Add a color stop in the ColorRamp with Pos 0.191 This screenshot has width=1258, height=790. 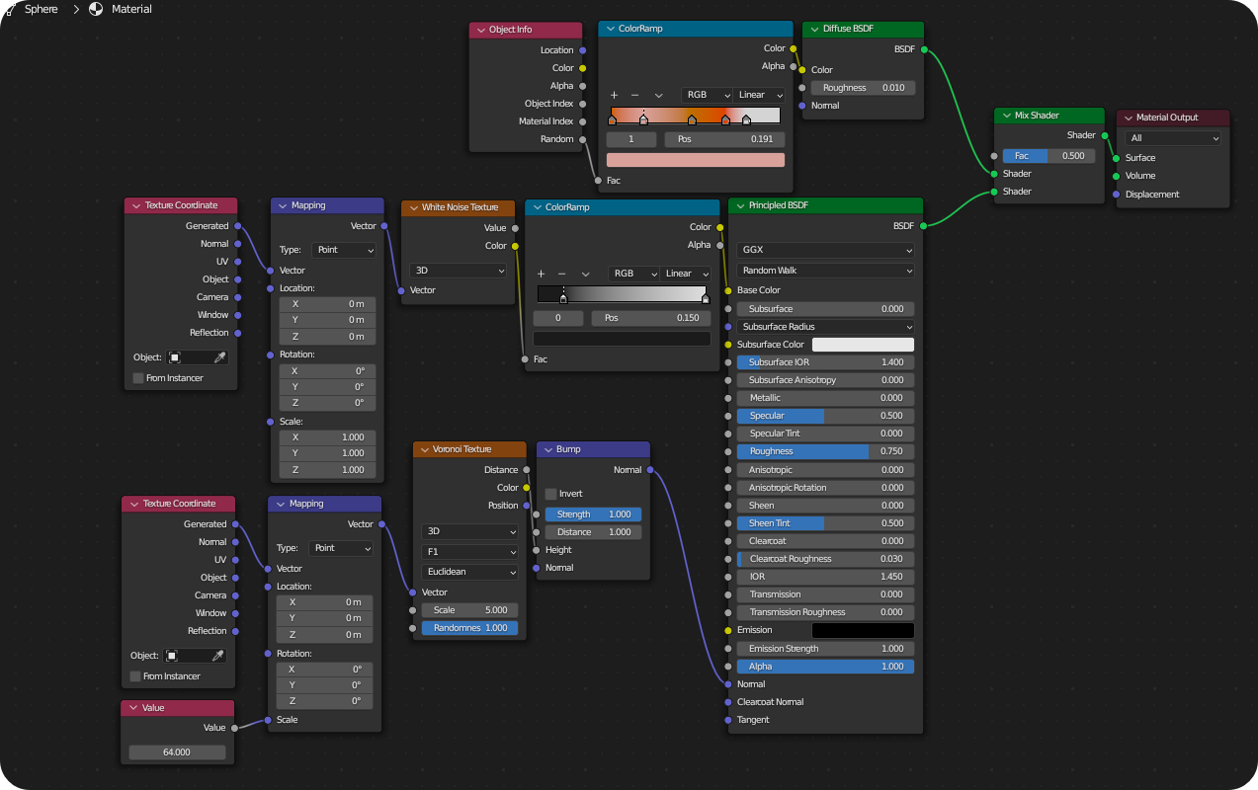click(614, 95)
